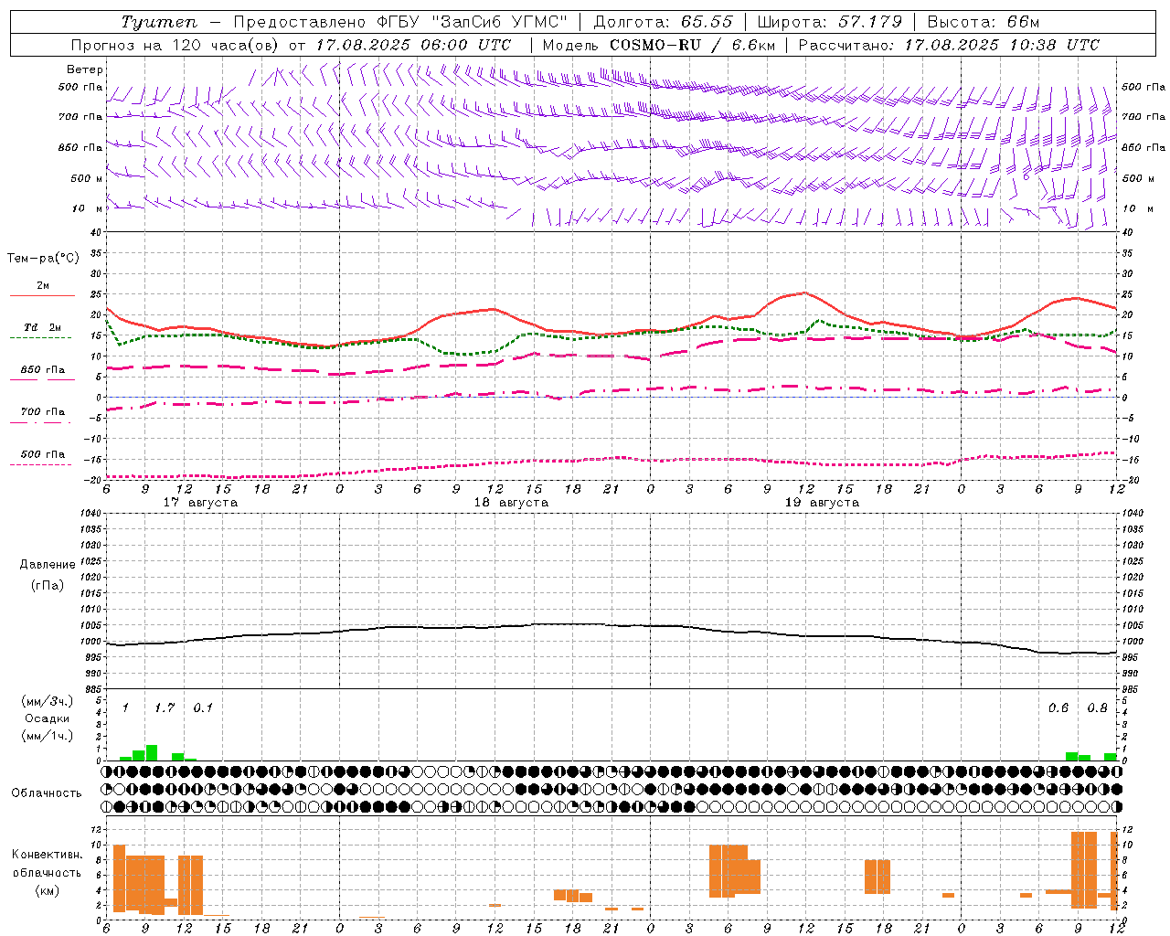This screenshot has width=1170, height=936.
Task: Click the "18 августа" date label
Action: (511, 503)
